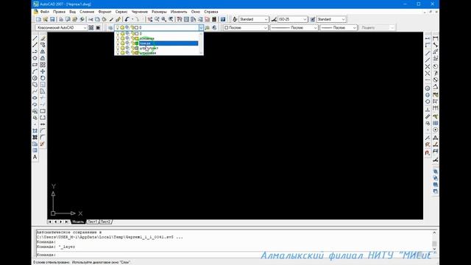Click the Layer Previous icon
The width and height of the screenshot is (471, 265).
pos(214,28)
